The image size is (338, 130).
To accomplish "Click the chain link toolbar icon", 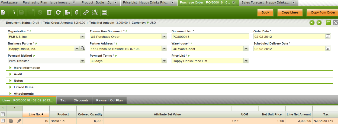I will tap(86, 12).
